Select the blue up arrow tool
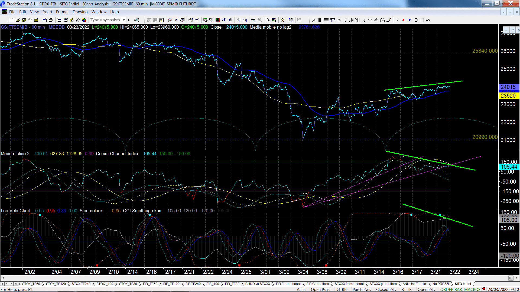 pyautogui.click(x=409, y=20)
